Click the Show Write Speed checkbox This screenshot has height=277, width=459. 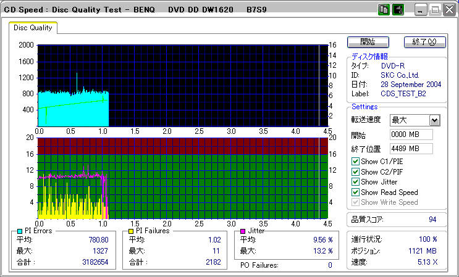[355, 202]
